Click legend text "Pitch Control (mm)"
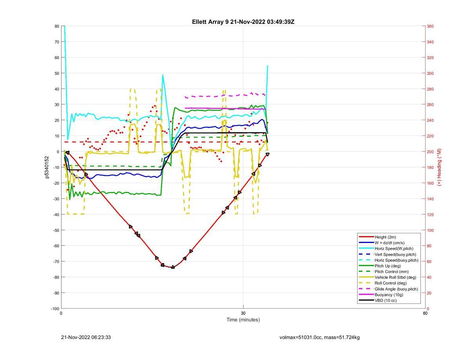The image size is (470, 347). point(392,272)
